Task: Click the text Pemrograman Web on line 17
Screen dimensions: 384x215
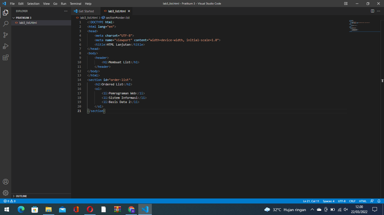Action: tap(122, 93)
